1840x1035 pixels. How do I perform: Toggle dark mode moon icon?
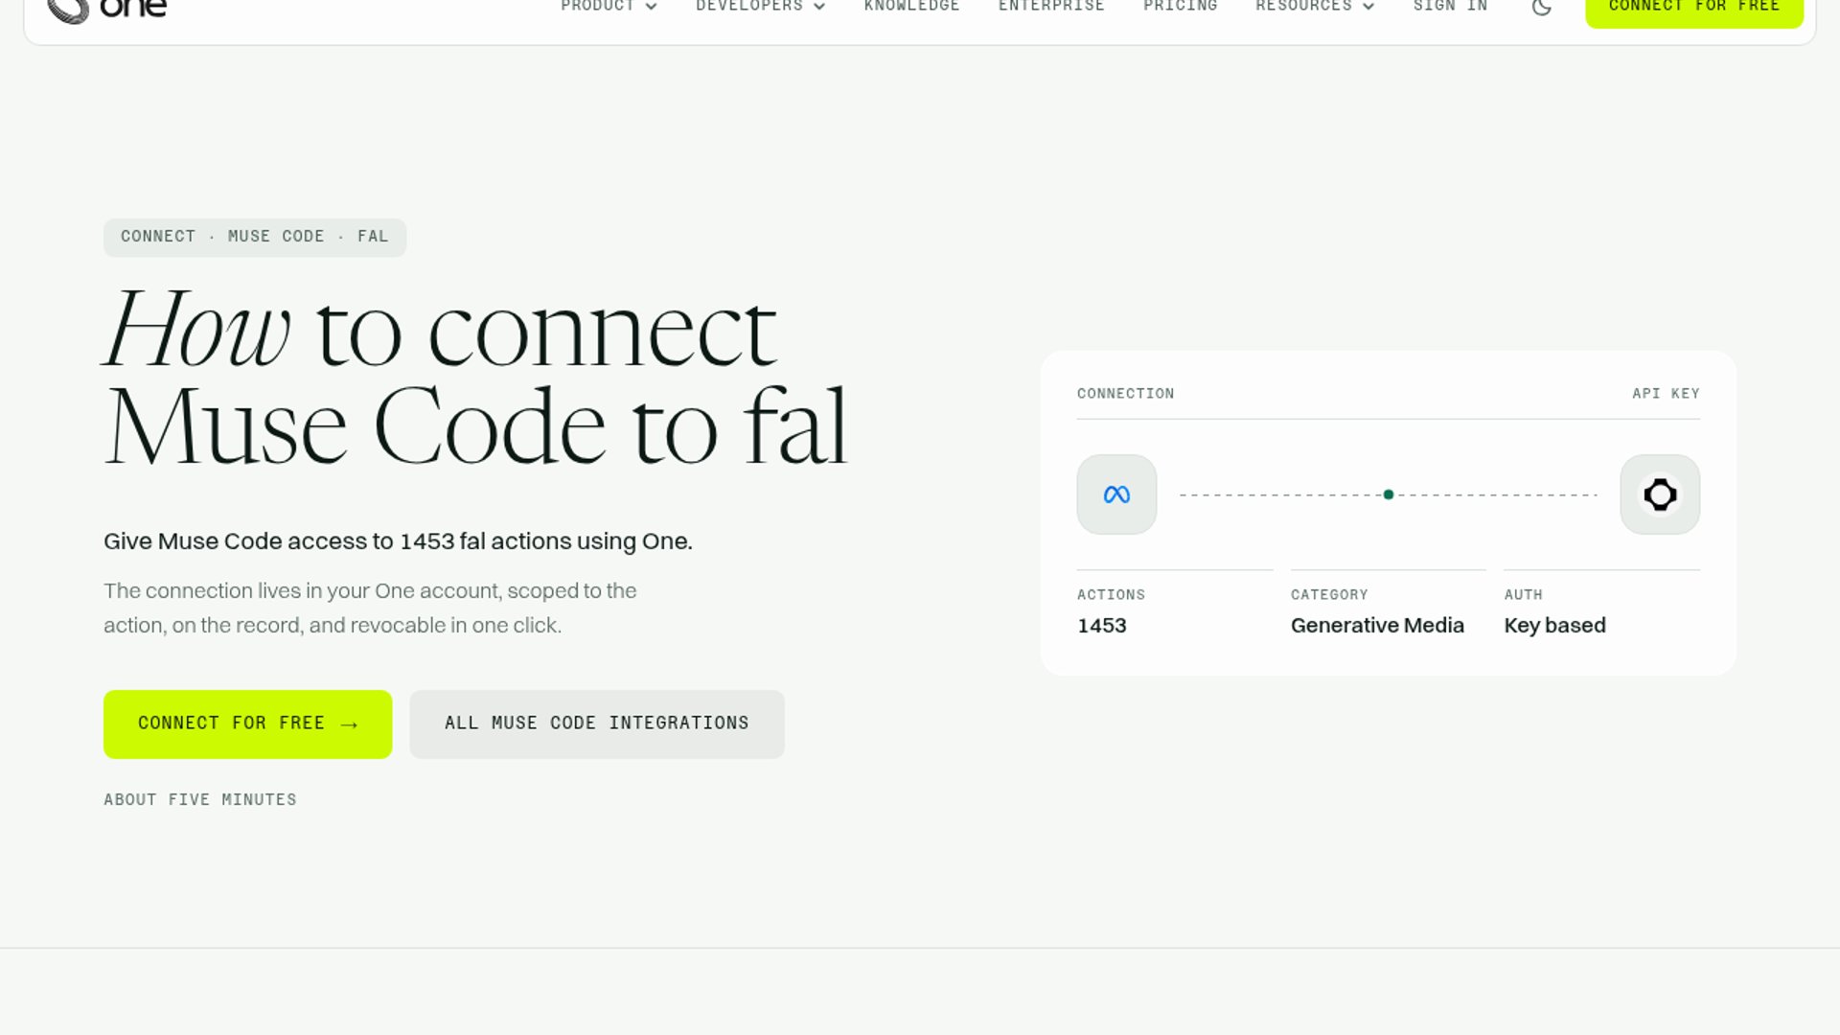(1541, 8)
